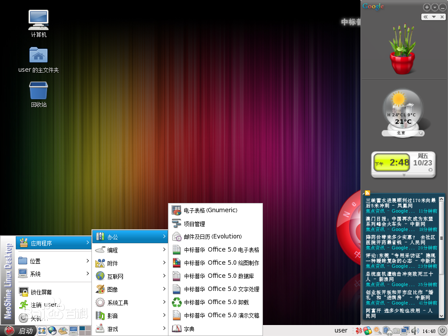Click the volume speaker tray icon
Image resolution: width=448 pixels, height=336 pixels.
click(415, 331)
